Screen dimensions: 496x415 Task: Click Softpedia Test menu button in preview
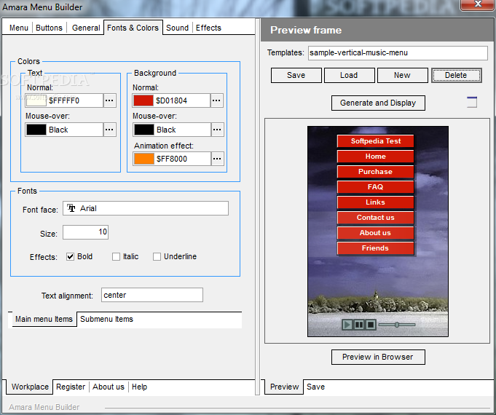click(x=376, y=141)
